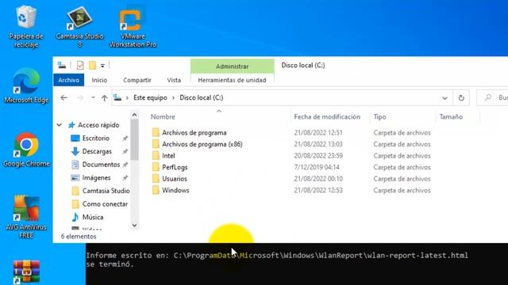This screenshot has width=508, height=285.
Task: Click Este equipo in the address bar
Action: click(x=150, y=97)
